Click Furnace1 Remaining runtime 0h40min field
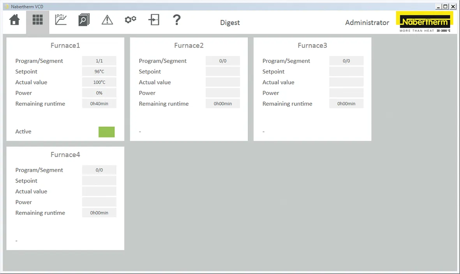The width and height of the screenshot is (460, 274). click(99, 104)
